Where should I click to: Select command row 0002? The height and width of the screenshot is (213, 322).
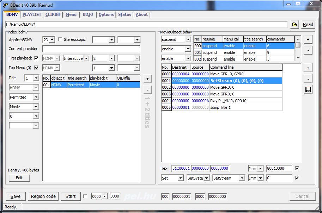(x=222, y=87)
